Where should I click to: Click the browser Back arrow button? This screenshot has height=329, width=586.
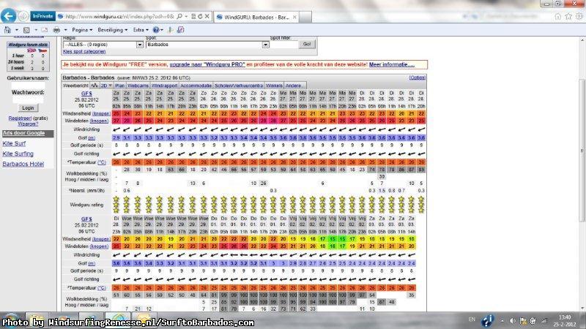pos(8,15)
